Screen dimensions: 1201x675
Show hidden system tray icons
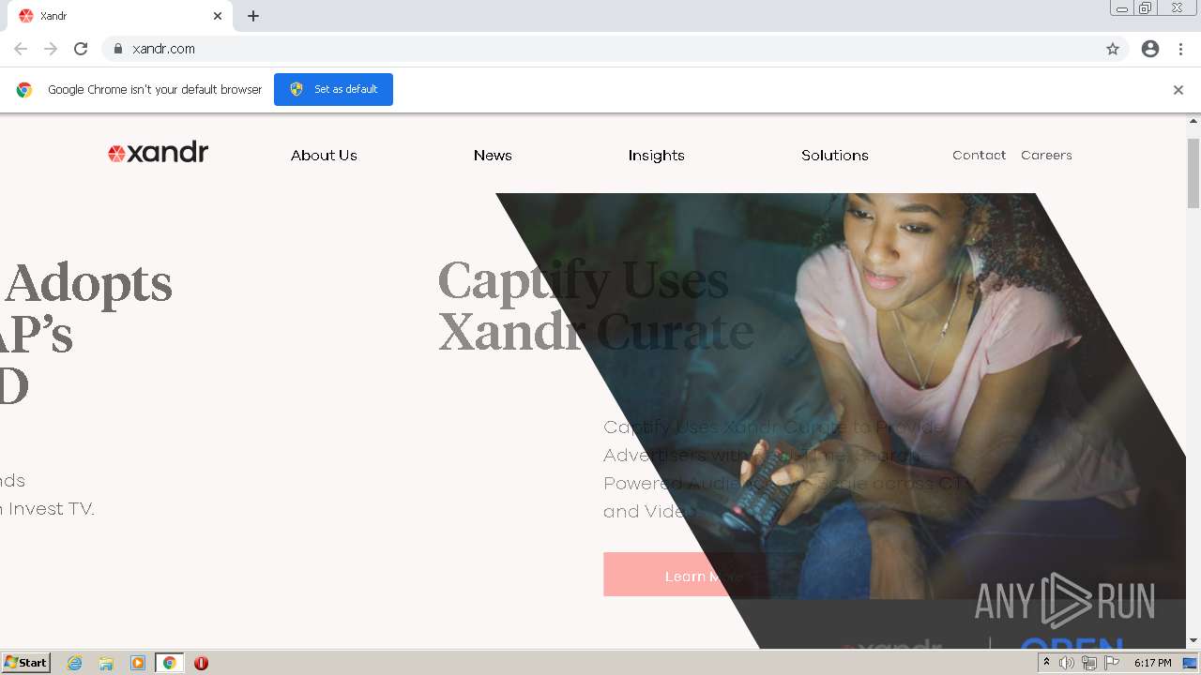click(x=1046, y=663)
